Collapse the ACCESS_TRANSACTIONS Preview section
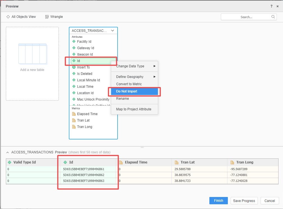The image size is (283, 209). pyautogui.click(x=7, y=152)
